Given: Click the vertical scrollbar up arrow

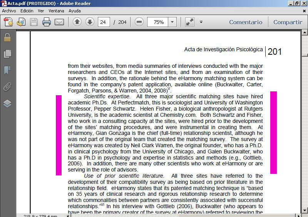Looking at the screenshot, I should (x=305, y=32).
